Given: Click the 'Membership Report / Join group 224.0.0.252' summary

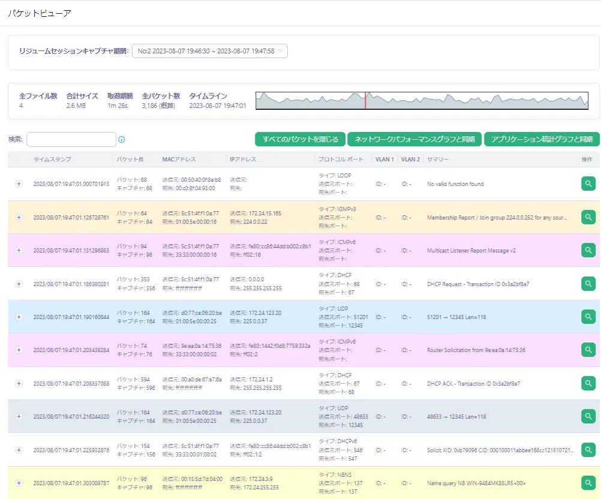Looking at the screenshot, I should [x=497, y=217].
